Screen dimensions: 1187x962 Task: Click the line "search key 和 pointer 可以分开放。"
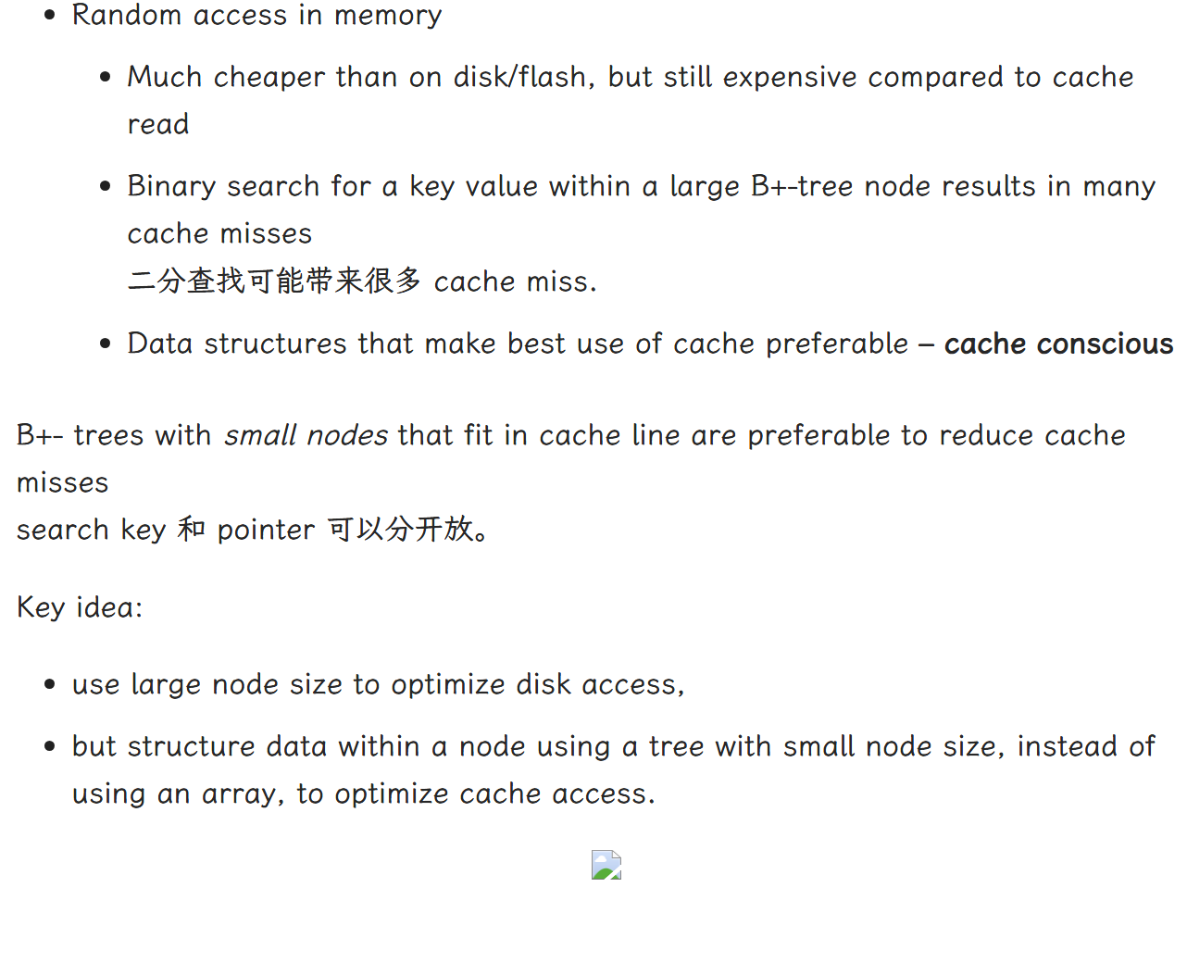pos(252,530)
